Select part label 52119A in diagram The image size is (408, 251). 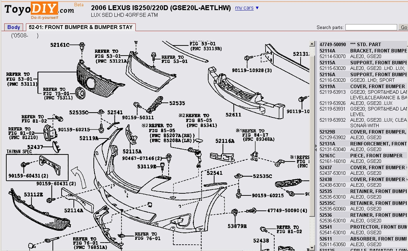tap(89, 138)
